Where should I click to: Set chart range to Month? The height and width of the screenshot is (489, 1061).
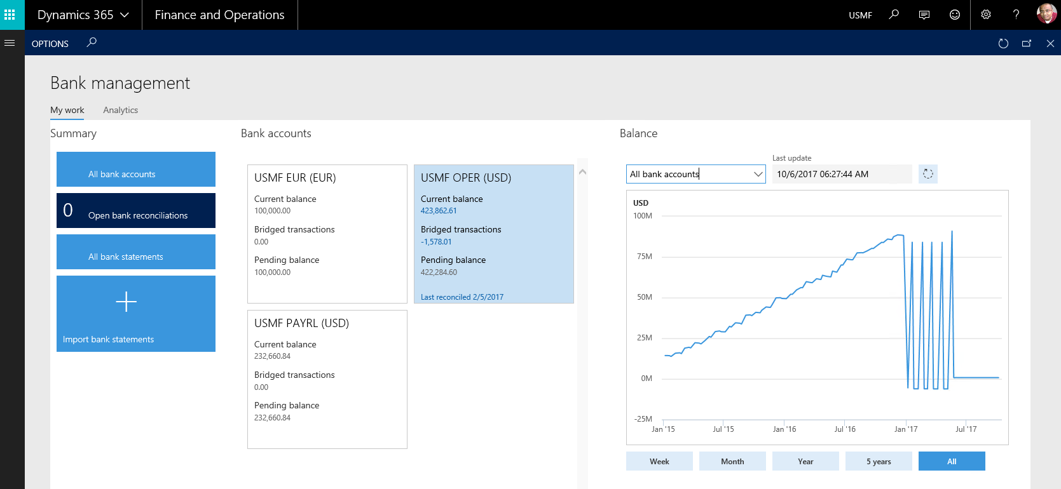[732, 461]
